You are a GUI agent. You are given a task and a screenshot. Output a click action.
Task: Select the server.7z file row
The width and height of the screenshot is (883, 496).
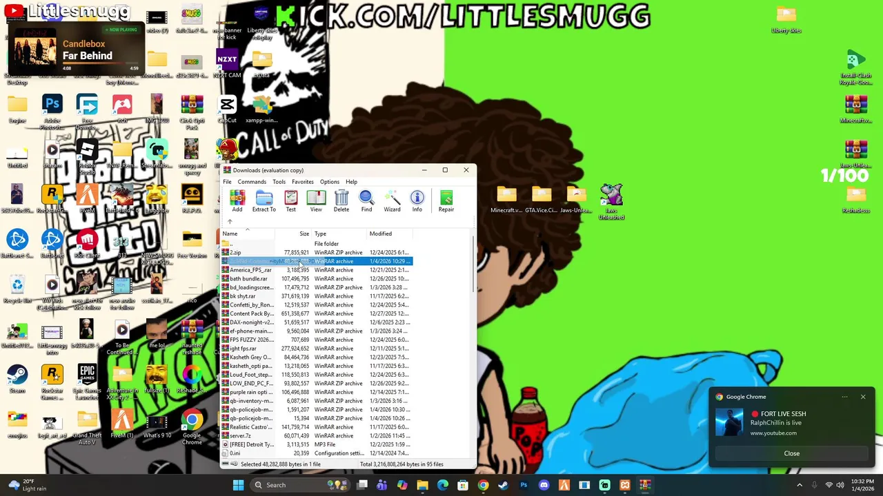(x=317, y=436)
